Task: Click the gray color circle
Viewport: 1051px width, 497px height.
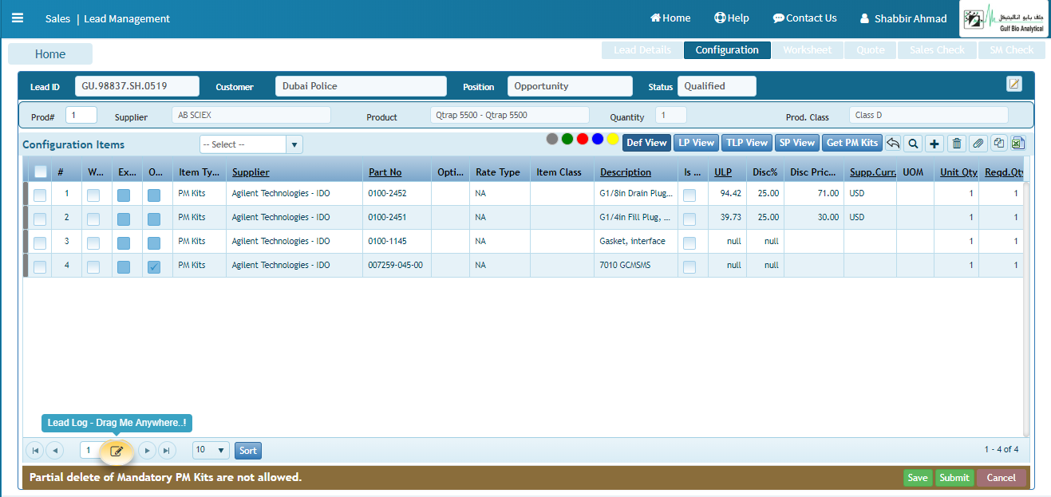Action: pyautogui.click(x=552, y=139)
